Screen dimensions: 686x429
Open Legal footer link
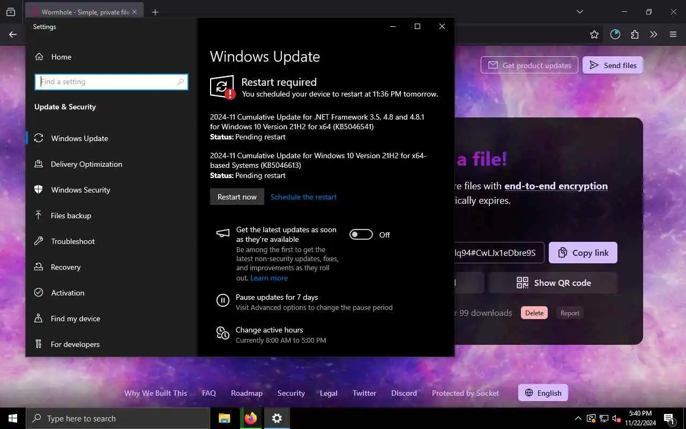click(329, 393)
